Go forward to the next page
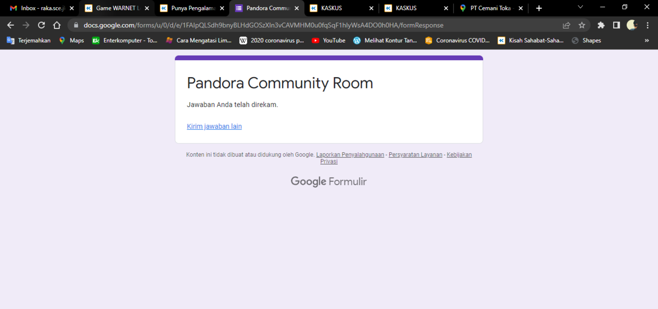Viewport: 658px width, 309px height. coord(26,25)
